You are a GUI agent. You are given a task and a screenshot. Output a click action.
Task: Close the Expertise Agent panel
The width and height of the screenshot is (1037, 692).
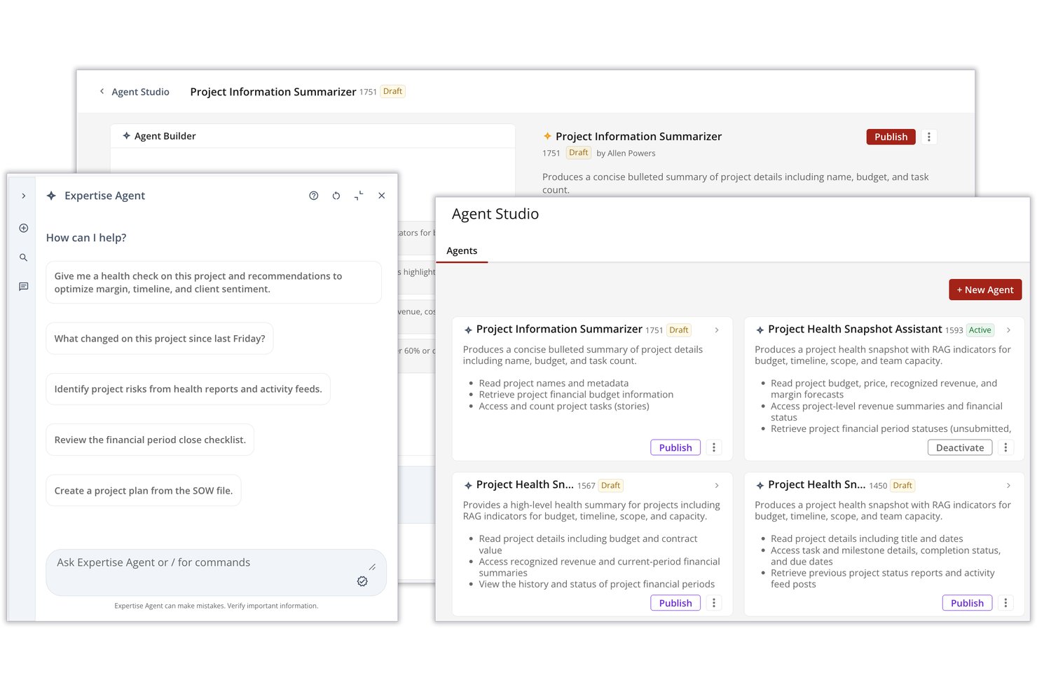[382, 196]
